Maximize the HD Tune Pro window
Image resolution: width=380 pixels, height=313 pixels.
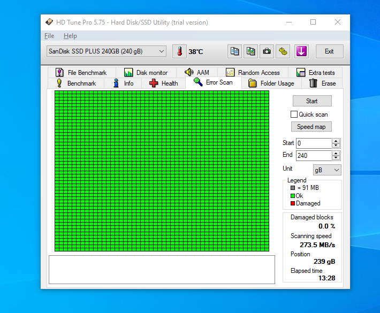point(313,22)
